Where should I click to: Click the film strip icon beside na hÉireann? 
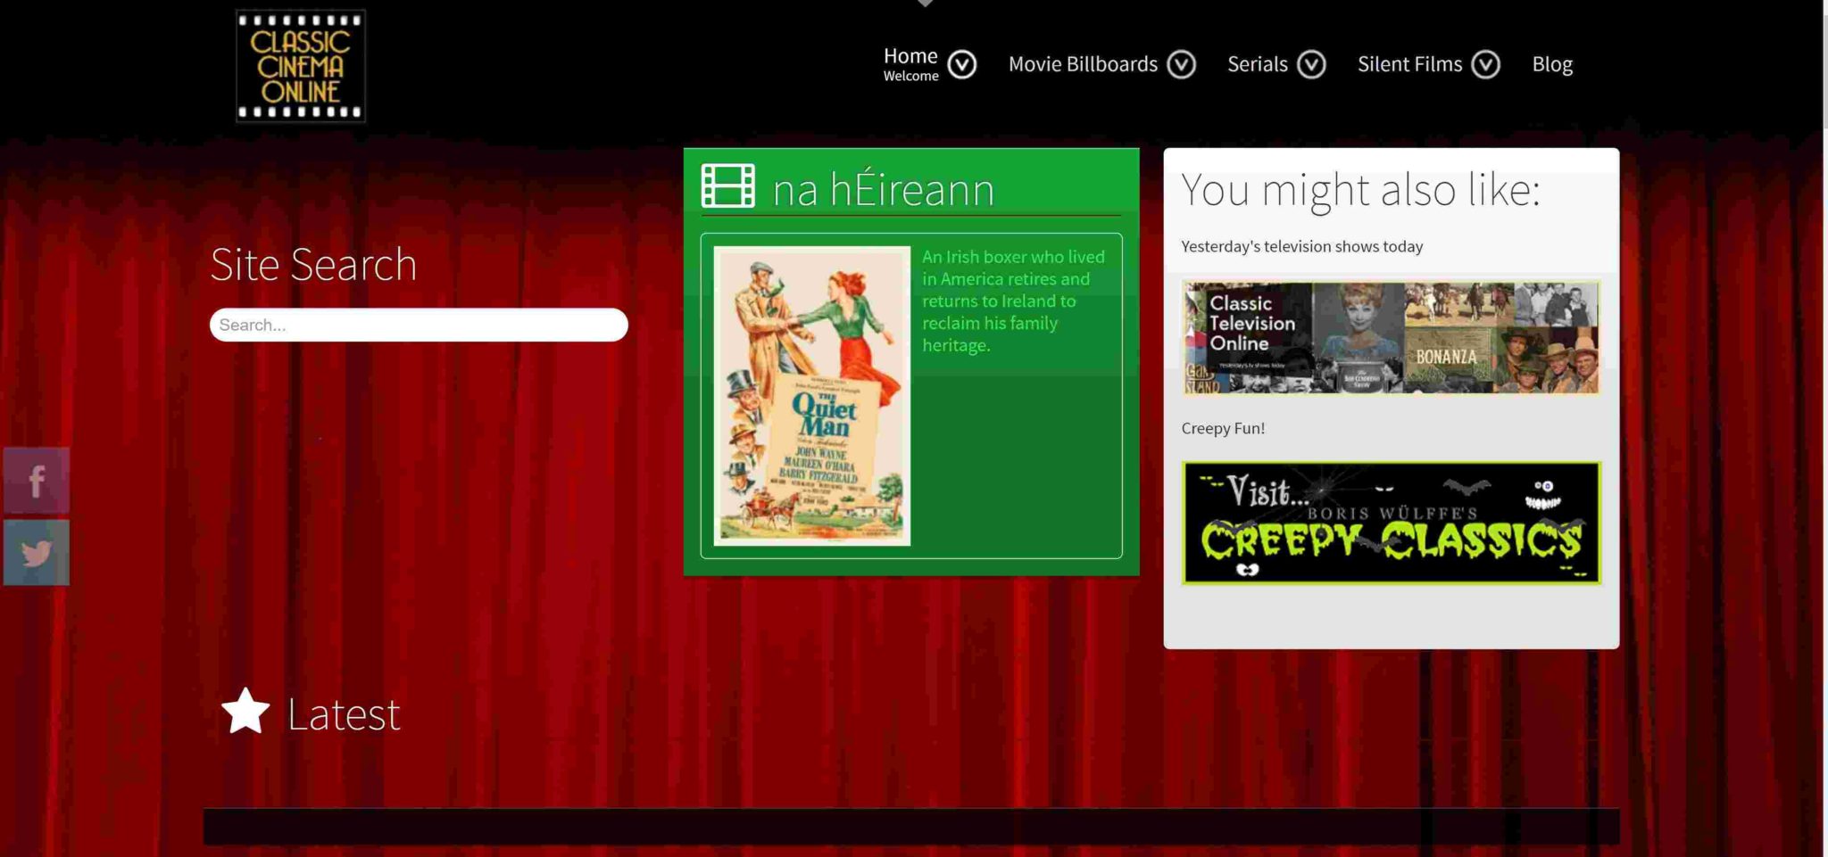(x=727, y=186)
